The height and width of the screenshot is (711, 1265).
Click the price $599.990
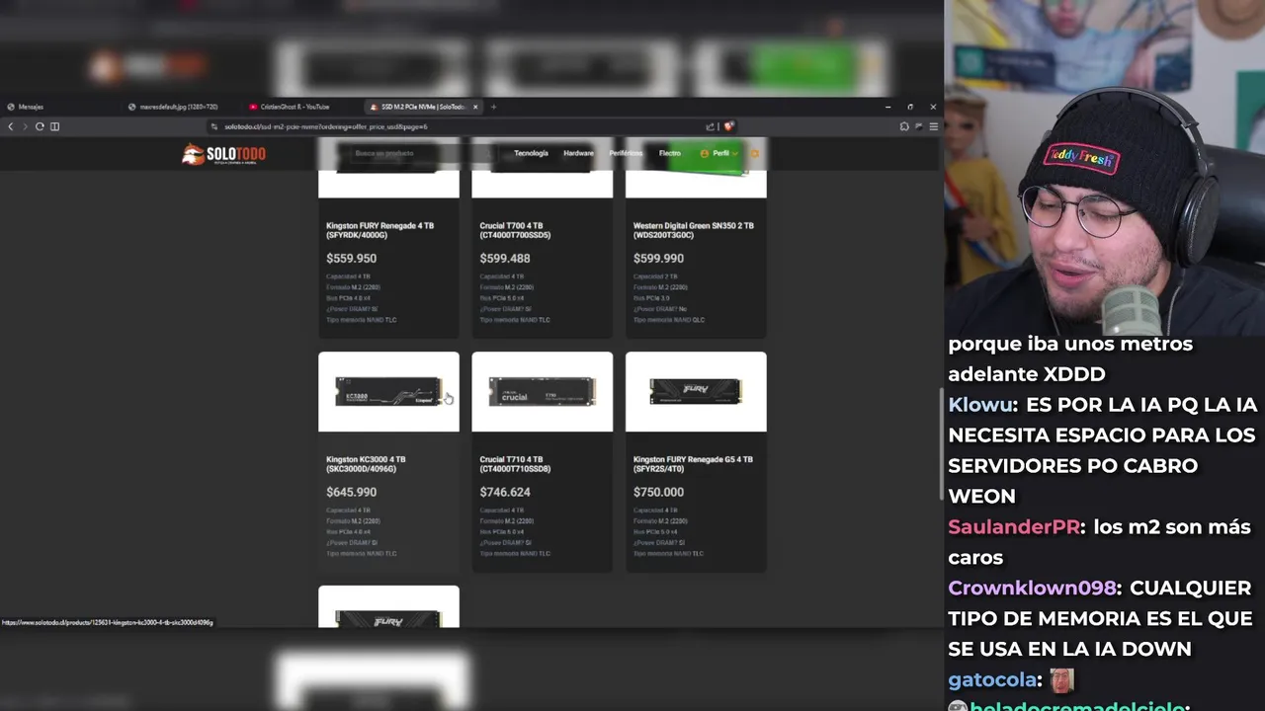point(658,259)
